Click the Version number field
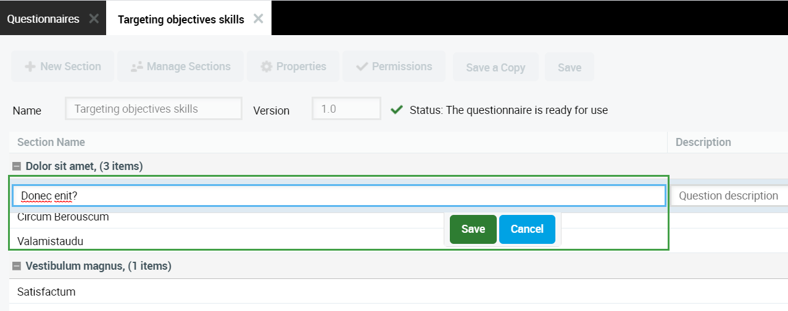The image size is (788, 311). pos(346,109)
